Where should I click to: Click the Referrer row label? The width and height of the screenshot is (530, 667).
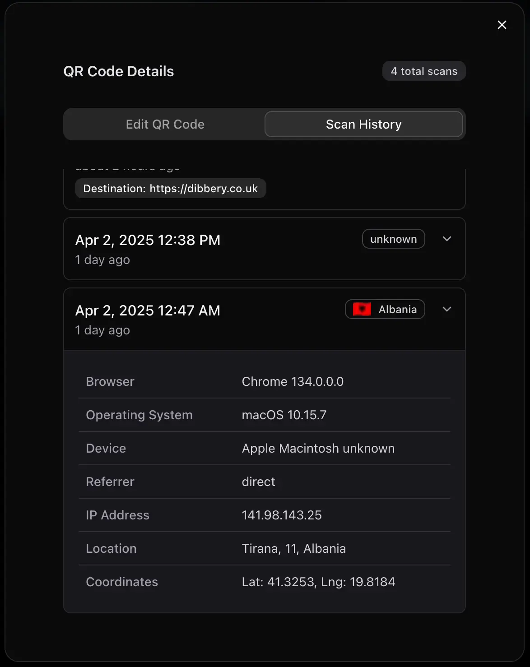click(x=110, y=482)
